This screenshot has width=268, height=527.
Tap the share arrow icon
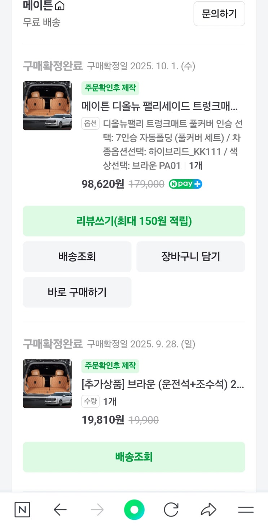coord(208,510)
